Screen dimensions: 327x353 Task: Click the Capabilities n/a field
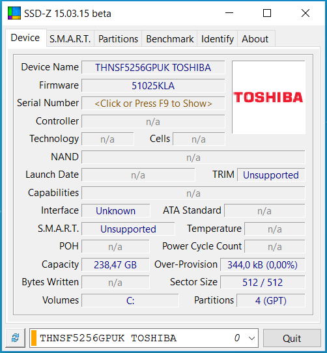click(x=193, y=193)
